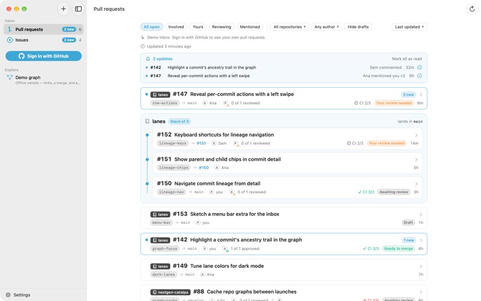Click the CI 2/3 status on PR #147

click(363, 103)
